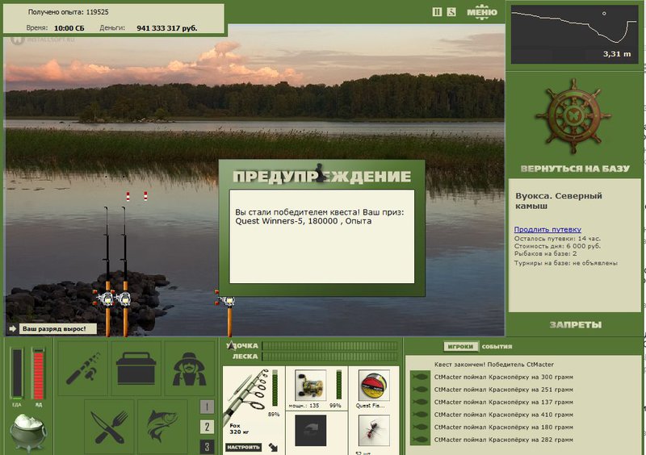Select rod slot 3

pyautogui.click(x=207, y=447)
